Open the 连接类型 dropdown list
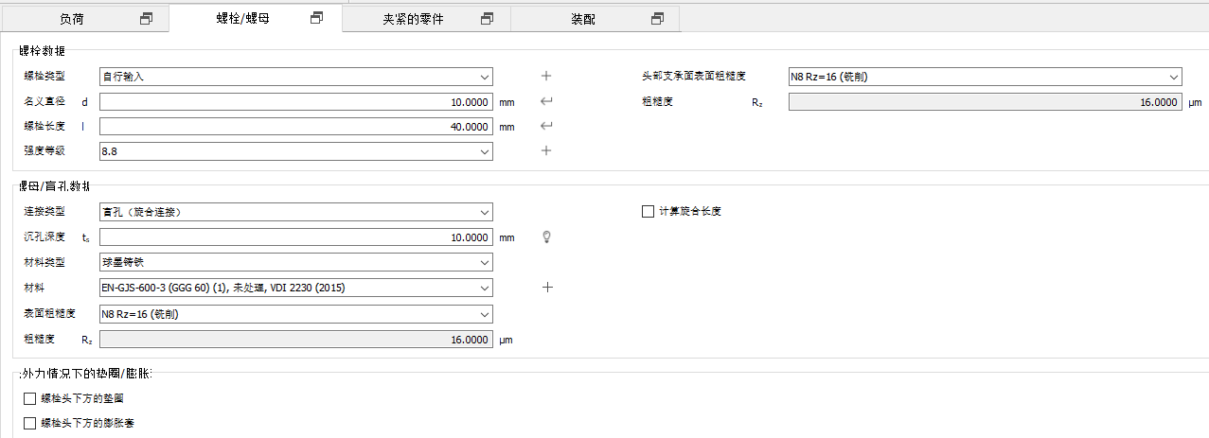1209x438 pixels. tap(295, 212)
